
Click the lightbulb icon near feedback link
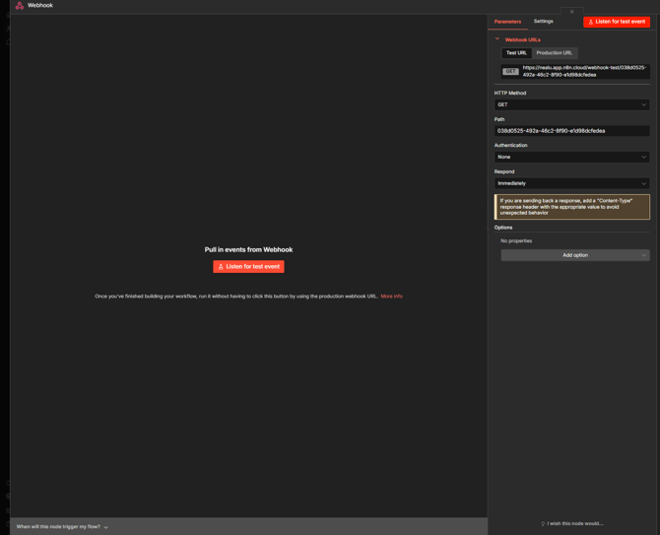[x=543, y=523]
